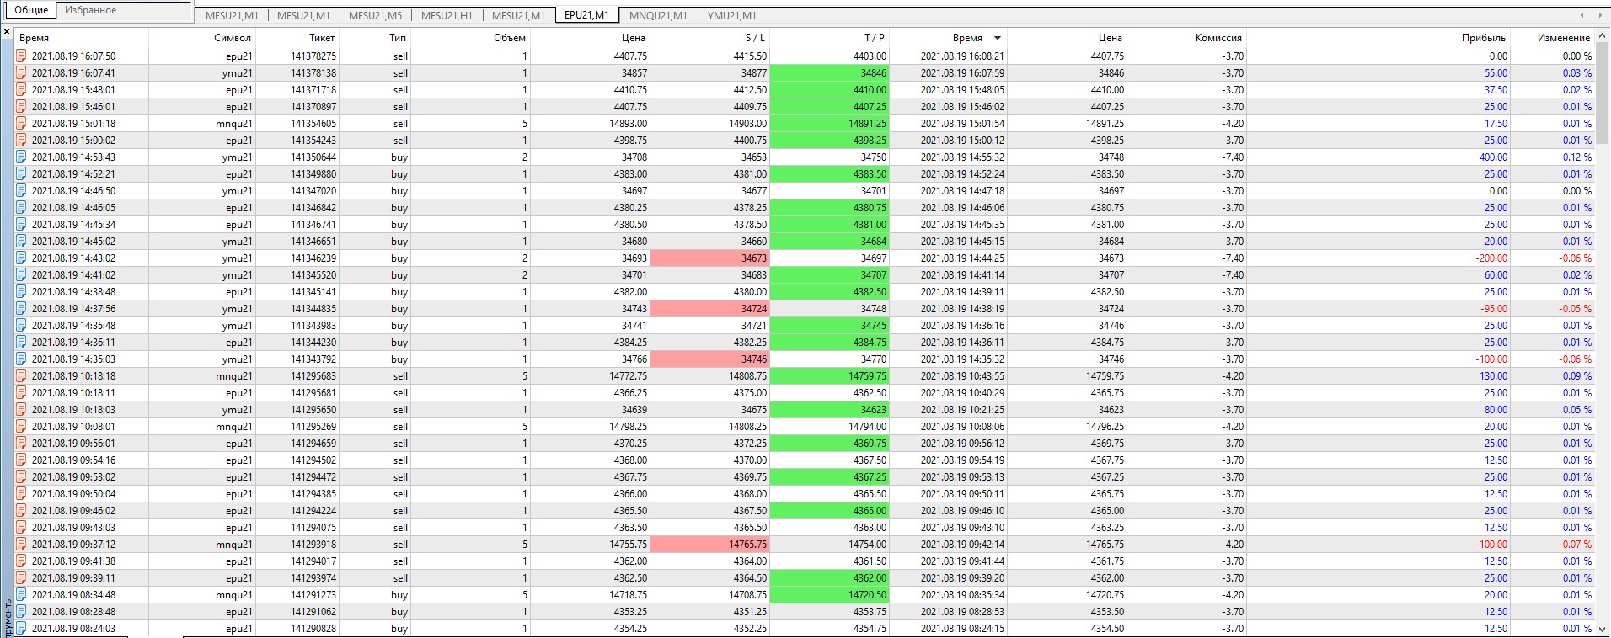Viewport: 1611px width, 638px height.
Task: Click sell order icon for ticket 141294224
Action: tap(22, 511)
